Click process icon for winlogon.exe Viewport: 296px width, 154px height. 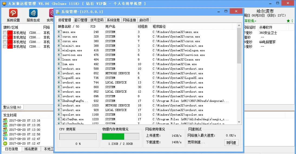[60, 50]
